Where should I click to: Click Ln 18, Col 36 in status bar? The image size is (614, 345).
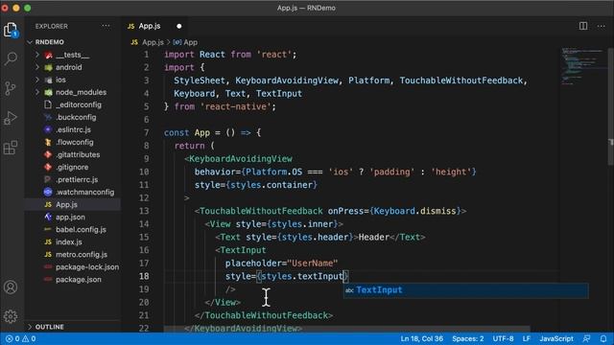tap(422, 338)
